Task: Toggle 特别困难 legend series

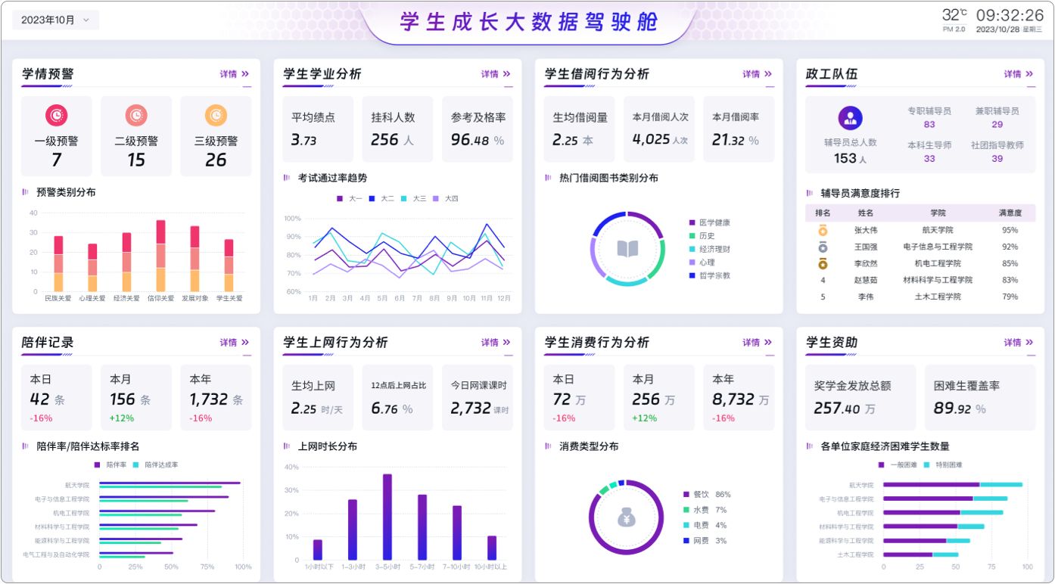Action: (943, 464)
